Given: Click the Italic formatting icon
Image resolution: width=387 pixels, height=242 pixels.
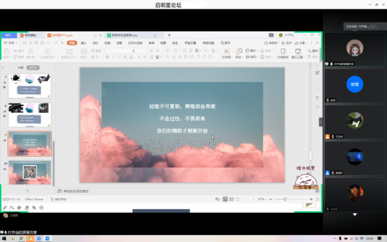Looking at the screenshot, I should click(x=113, y=57).
